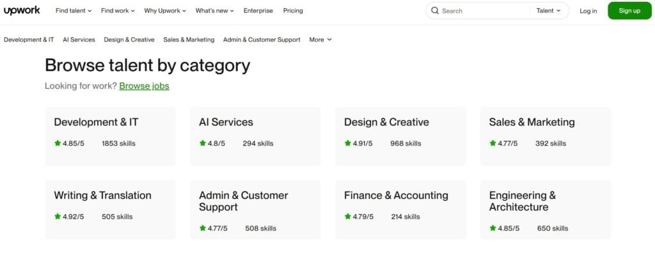
Task: Click the 294 skills text
Action: pos(258,143)
